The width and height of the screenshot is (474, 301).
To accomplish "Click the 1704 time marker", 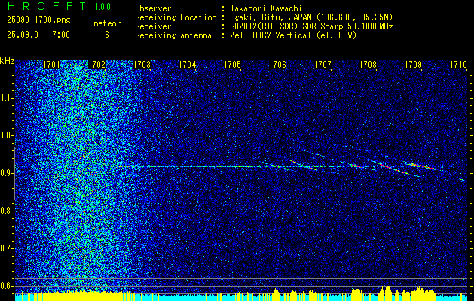I will [x=187, y=65].
